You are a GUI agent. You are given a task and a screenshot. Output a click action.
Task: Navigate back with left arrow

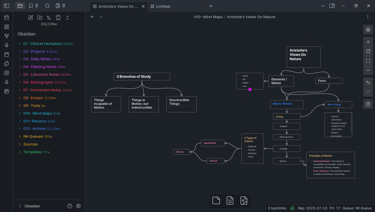click(93, 17)
